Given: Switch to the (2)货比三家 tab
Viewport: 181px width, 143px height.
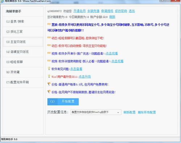Looking at the screenshot, I should [23, 32].
